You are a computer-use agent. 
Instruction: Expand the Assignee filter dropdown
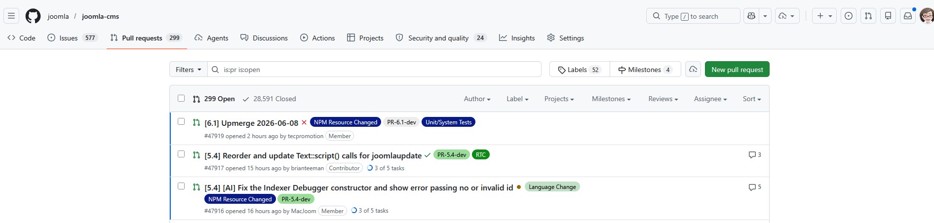click(710, 99)
